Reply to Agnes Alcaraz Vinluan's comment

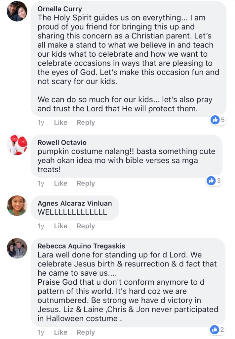pos(86,226)
